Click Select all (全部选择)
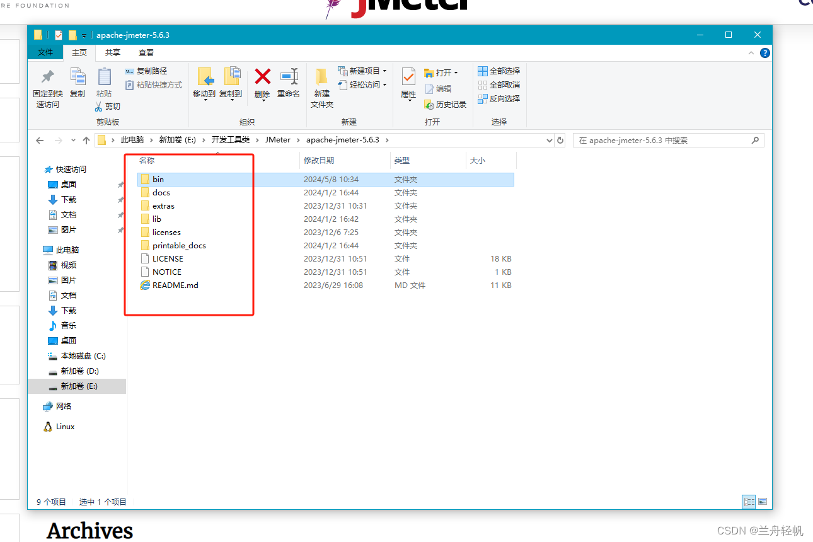This screenshot has height=542, width=813. pos(499,71)
